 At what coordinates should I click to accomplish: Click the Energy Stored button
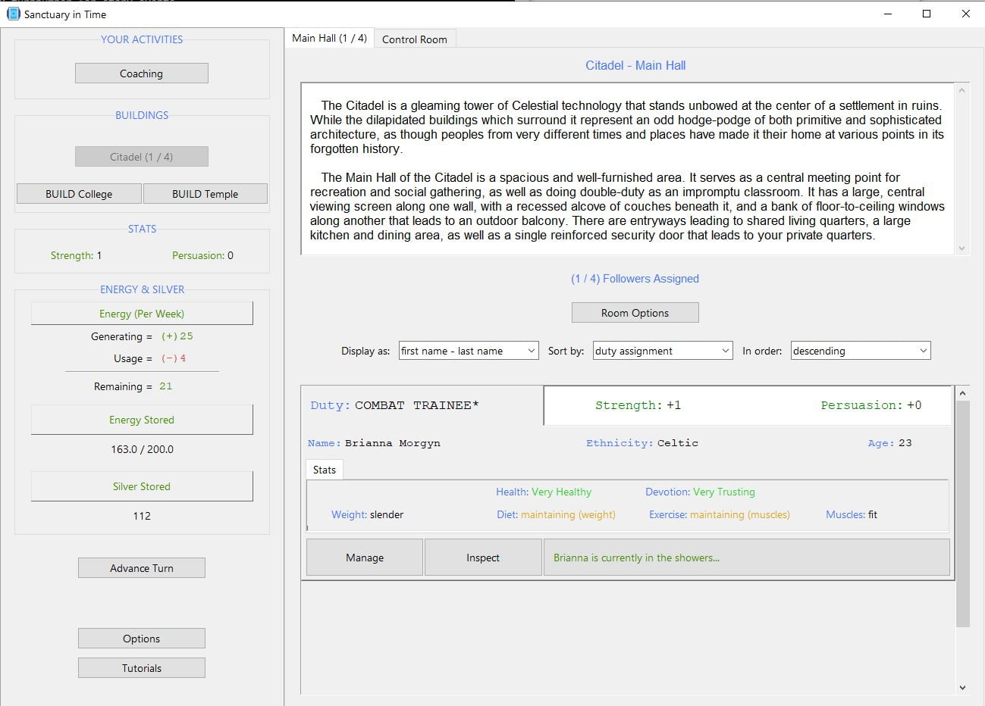pos(142,420)
